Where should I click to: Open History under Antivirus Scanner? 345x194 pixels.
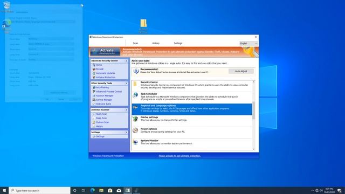(99, 127)
